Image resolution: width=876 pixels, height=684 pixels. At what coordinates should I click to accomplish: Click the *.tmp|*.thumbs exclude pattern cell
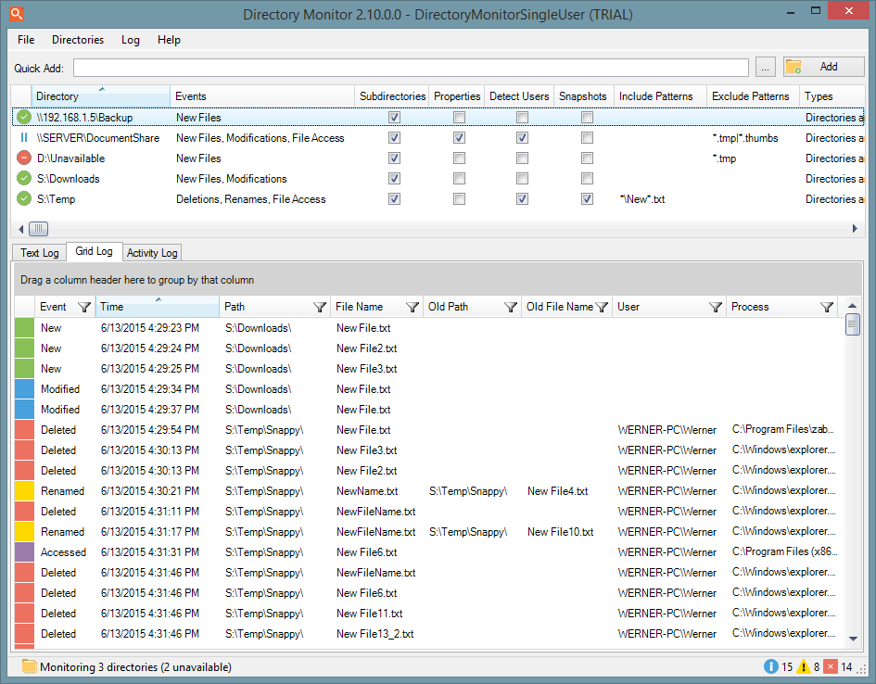(x=745, y=138)
